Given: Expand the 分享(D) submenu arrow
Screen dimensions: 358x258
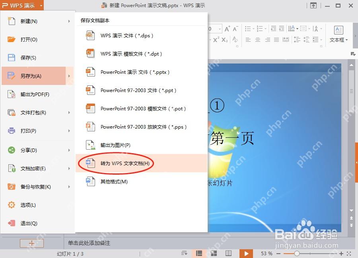Looking at the screenshot, I should (x=69, y=150).
